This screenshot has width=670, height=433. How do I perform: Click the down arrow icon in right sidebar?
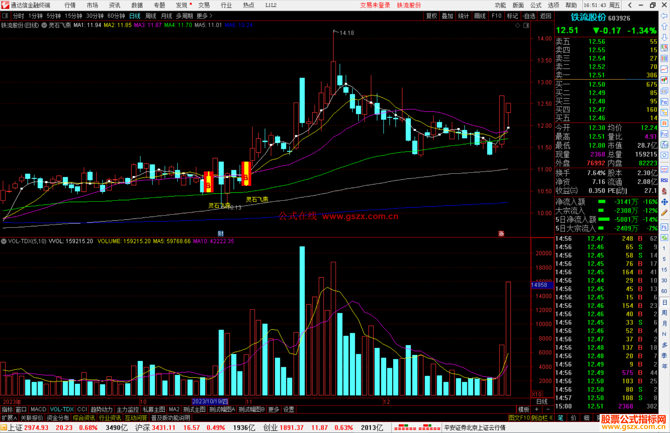[664, 37]
